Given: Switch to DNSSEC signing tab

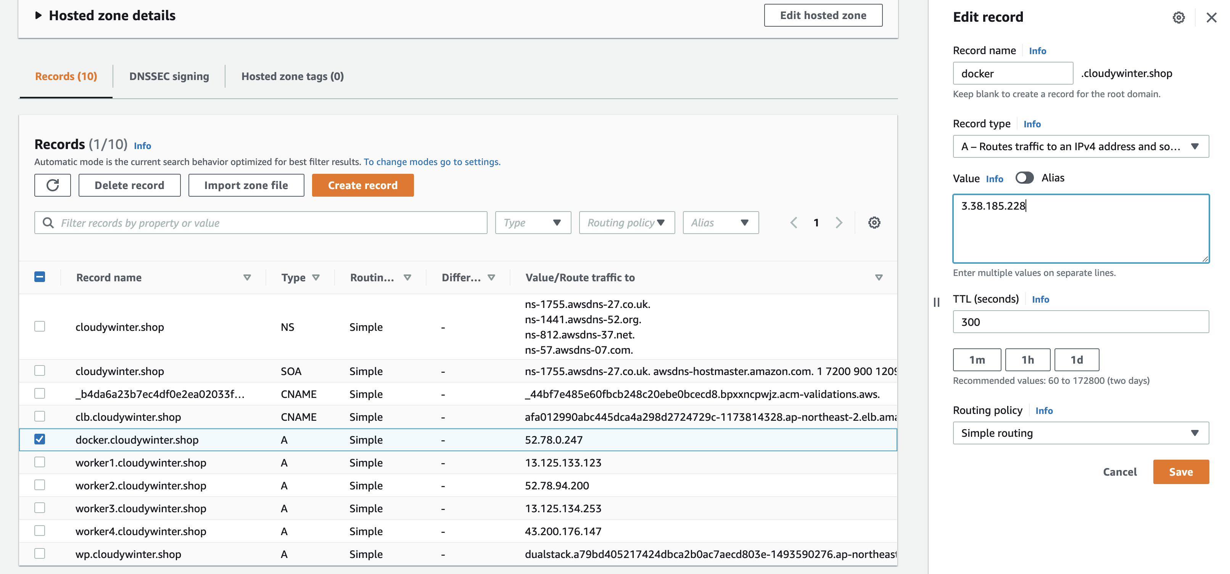Looking at the screenshot, I should (x=169, y=76).
